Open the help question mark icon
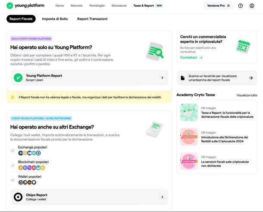Viewport: 263px width, 212px height. tap(240, 6)
